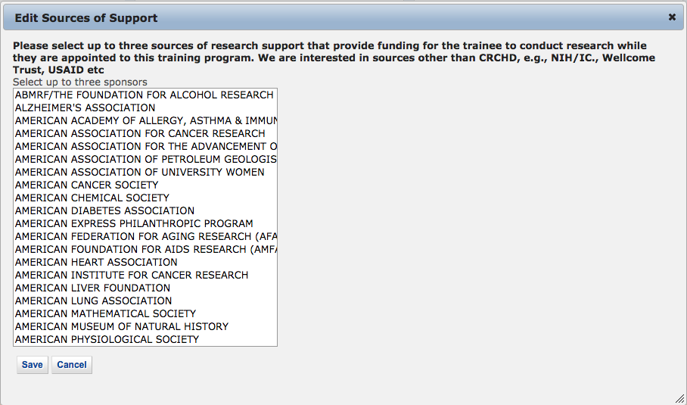Select American Association for Cancer Research

point(140,134)
